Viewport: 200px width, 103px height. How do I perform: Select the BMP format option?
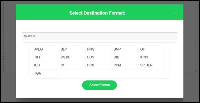pos(125,49)
